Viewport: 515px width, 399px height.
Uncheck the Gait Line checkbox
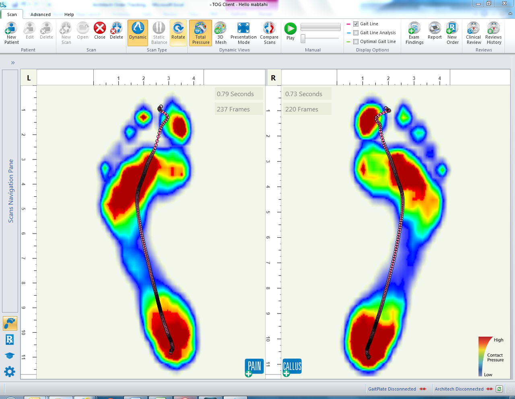click(356, 24)
